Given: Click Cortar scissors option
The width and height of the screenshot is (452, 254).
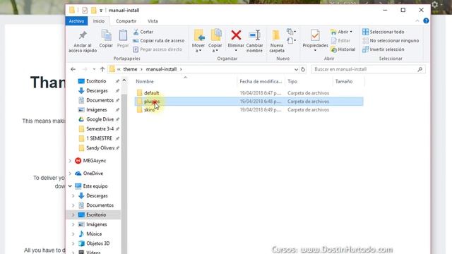Looking at the screenshot, I should coord(143,32).
